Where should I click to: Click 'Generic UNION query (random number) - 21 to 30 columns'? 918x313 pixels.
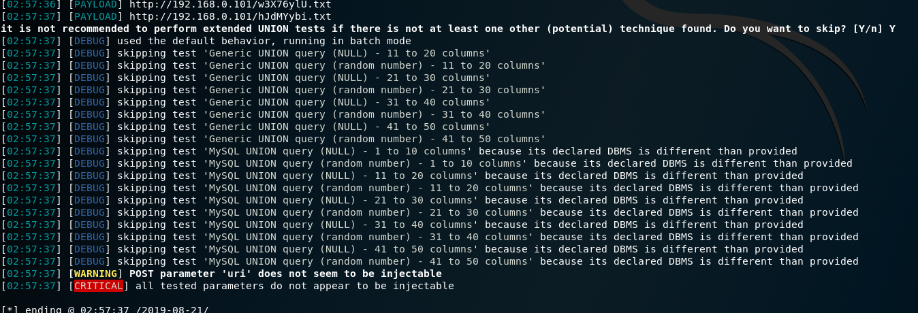[375, 90]
